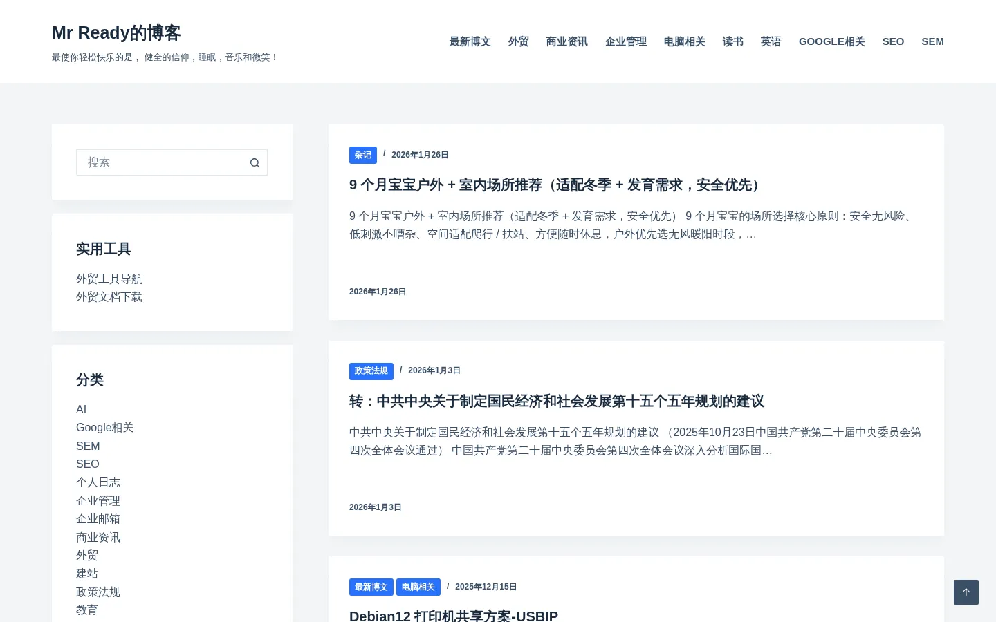Open the Mr Ready的博客 site title
Viewport: 996px width, 622px height.
116,32
